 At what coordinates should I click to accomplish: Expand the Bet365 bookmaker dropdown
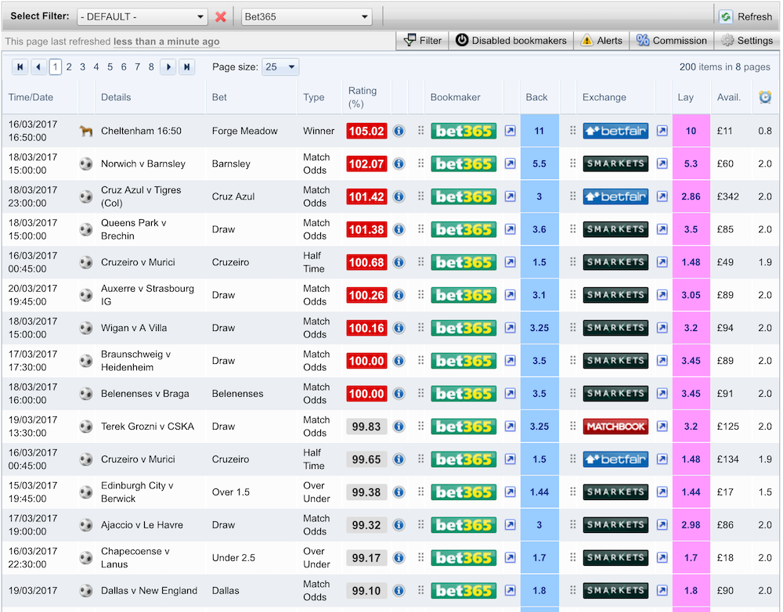pos(306,17)
